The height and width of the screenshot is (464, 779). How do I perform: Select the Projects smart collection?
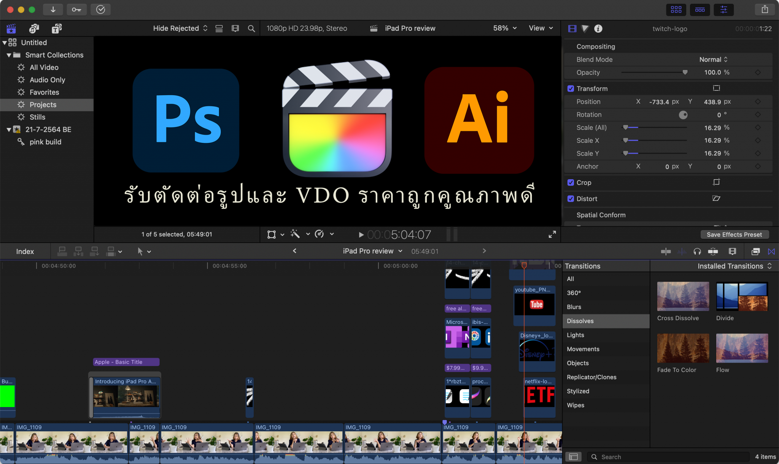coord(46,104)
